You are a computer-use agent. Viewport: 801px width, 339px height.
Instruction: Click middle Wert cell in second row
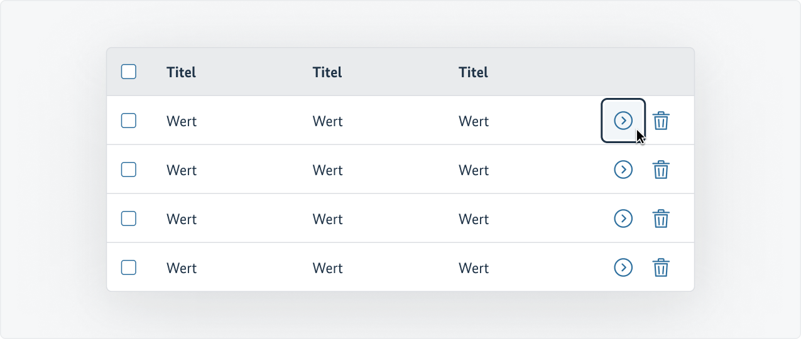(x=327, y=170)
